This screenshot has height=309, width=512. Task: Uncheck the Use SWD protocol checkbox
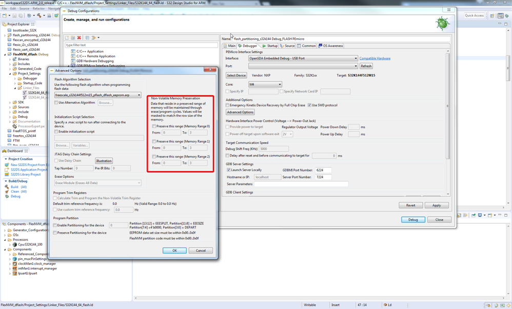[309, 105]
